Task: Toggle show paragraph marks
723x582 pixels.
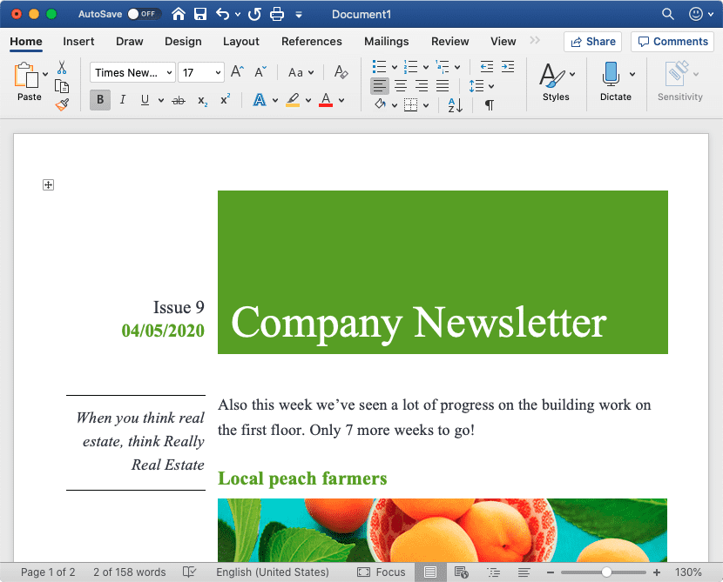Action: tap(490, 105)
